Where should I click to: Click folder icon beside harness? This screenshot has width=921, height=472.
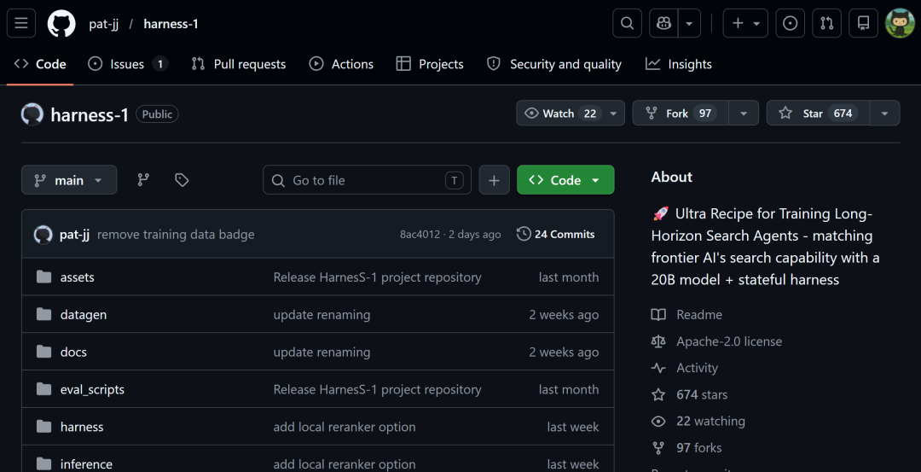[43, 427]
